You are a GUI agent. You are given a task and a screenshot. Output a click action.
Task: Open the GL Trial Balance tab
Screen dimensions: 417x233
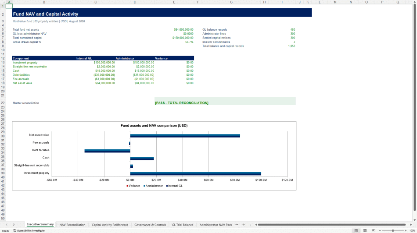[183, 225]
